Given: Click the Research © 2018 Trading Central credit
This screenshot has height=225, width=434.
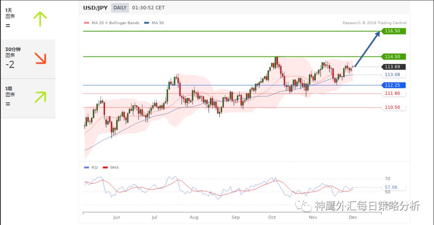Looking at the screenshot, I should 375,23.
